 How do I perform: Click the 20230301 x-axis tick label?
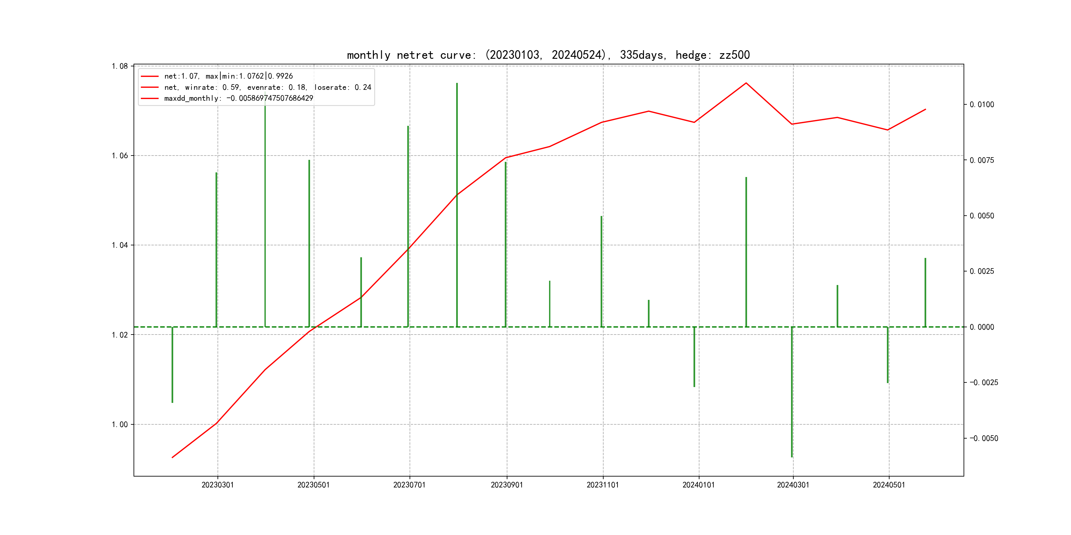click(x=218, y=485)
